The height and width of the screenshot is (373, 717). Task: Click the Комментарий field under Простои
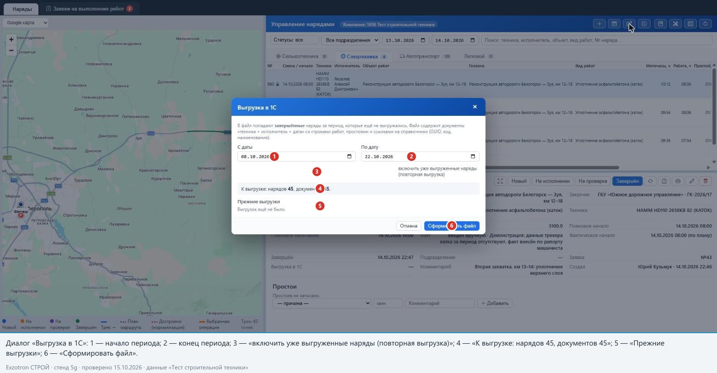(x=439, y=303)
